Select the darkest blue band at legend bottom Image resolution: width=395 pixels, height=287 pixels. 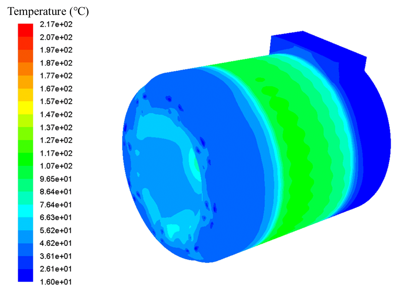click(25, 275)
